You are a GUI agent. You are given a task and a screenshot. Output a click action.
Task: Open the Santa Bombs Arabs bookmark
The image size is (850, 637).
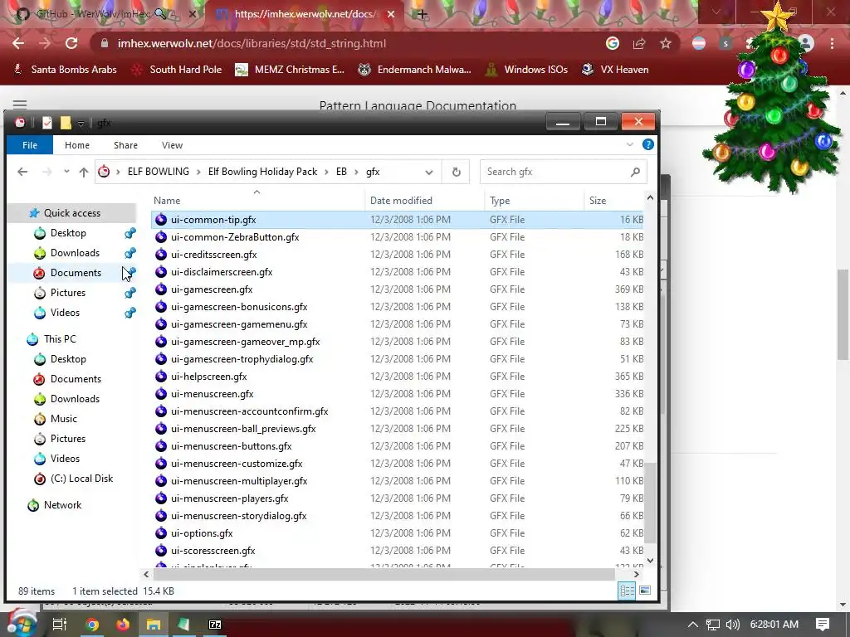(x=65, y=70)
